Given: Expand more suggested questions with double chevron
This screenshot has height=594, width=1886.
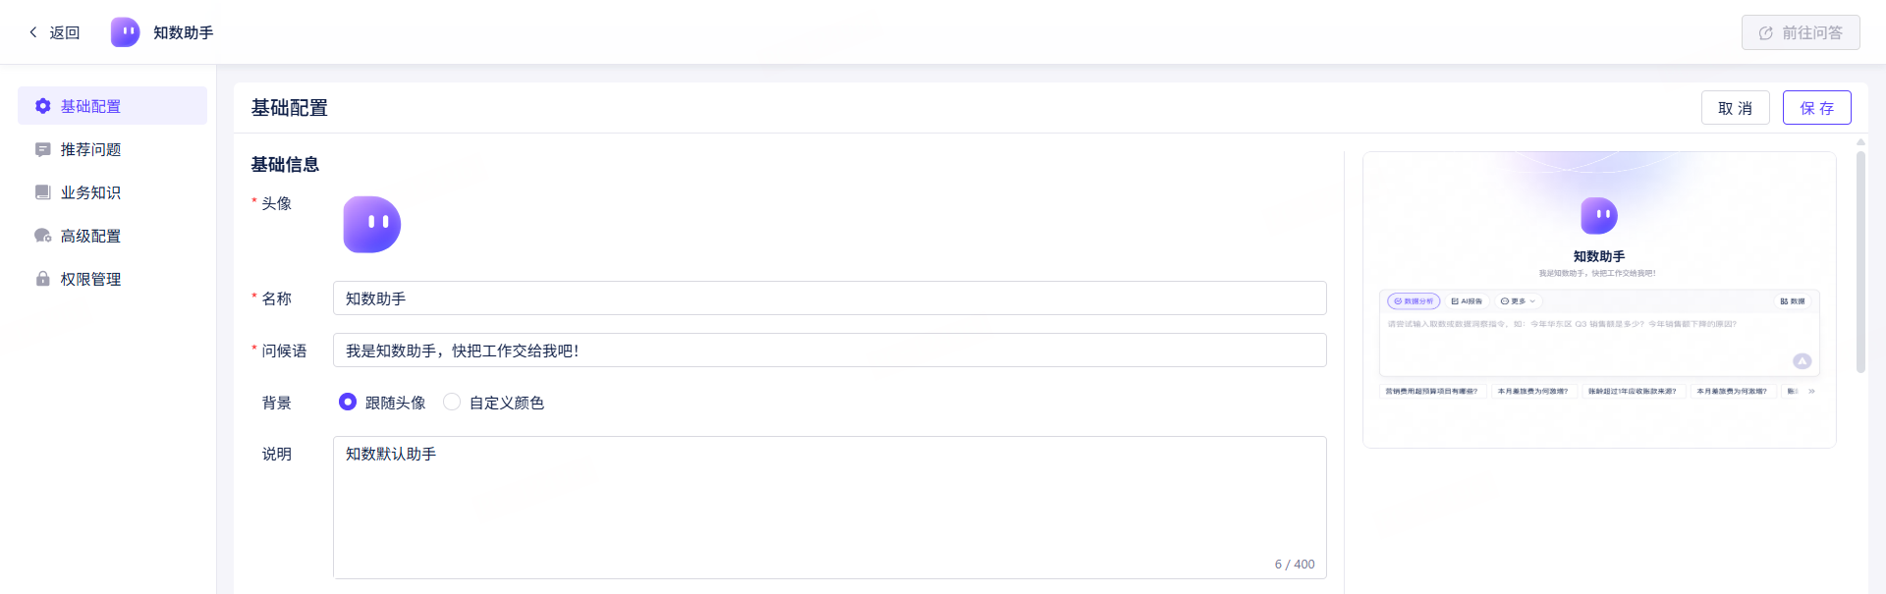Looking at the screenshot, I should 1811,391.
